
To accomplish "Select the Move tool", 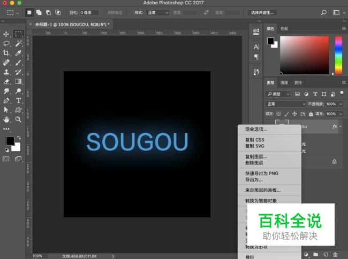I will (6, 34).
